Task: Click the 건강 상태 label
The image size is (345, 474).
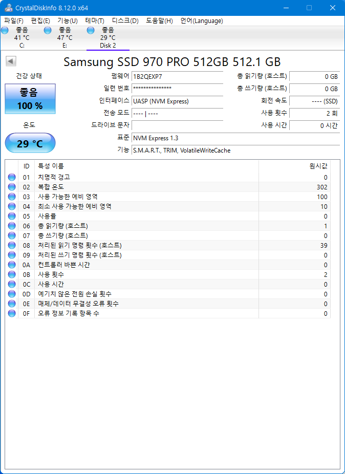Action: 29,76
